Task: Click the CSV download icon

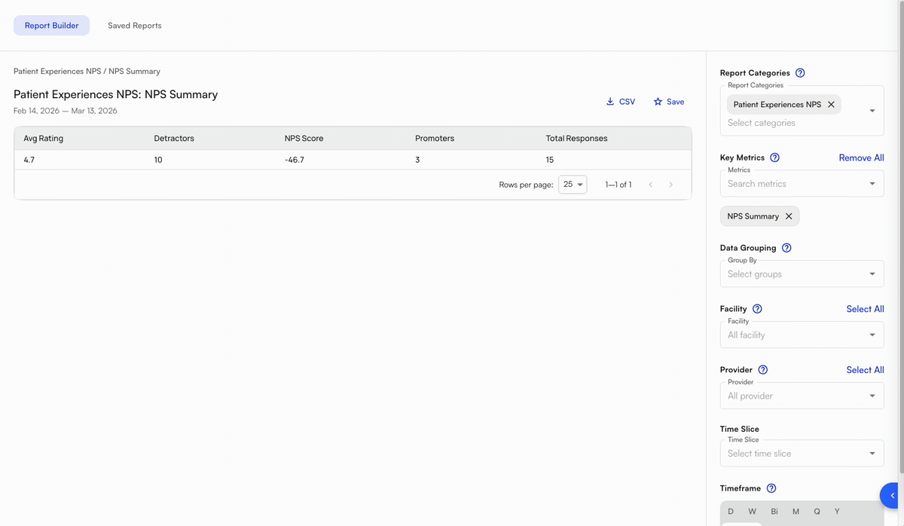Action: [x=610, y=101]
